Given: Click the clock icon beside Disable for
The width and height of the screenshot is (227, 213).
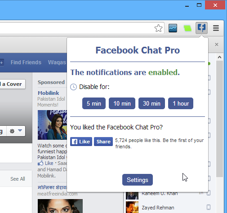Looking at the screenshot, I should pyautogui.click(x=73, y=87).
